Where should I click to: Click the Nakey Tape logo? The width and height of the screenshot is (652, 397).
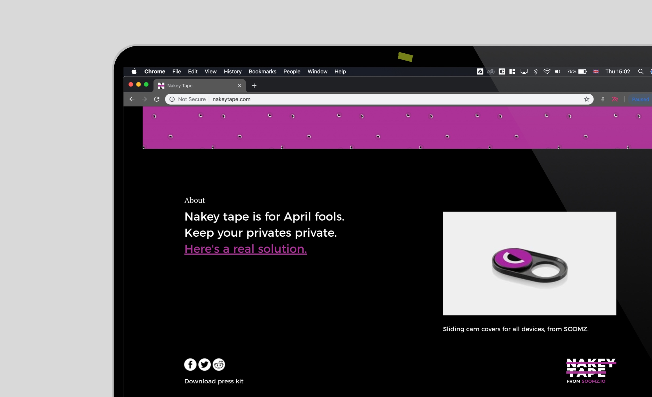(x=591, y=368)
